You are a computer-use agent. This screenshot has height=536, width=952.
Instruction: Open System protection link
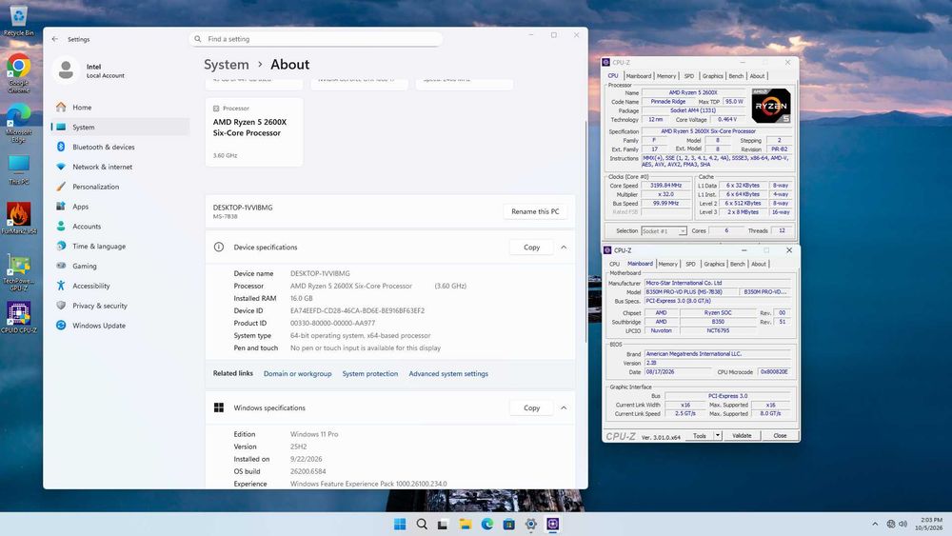pos(369,374)
